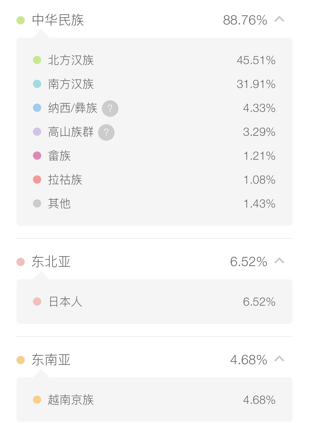Viewport: 309px width, 423px height.
Task: Tap the 东北亚 category header
Action: click(x=51, y=261)
